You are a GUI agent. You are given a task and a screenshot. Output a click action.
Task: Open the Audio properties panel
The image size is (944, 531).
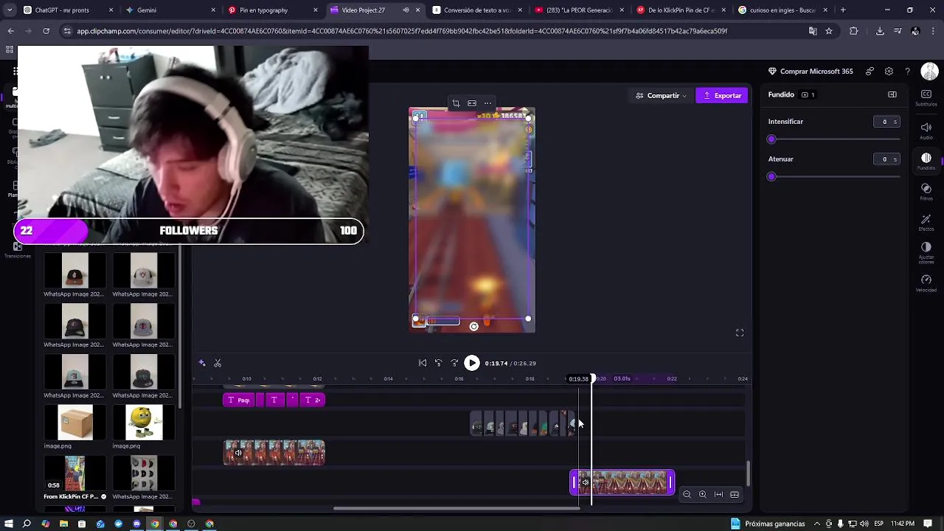926,131
